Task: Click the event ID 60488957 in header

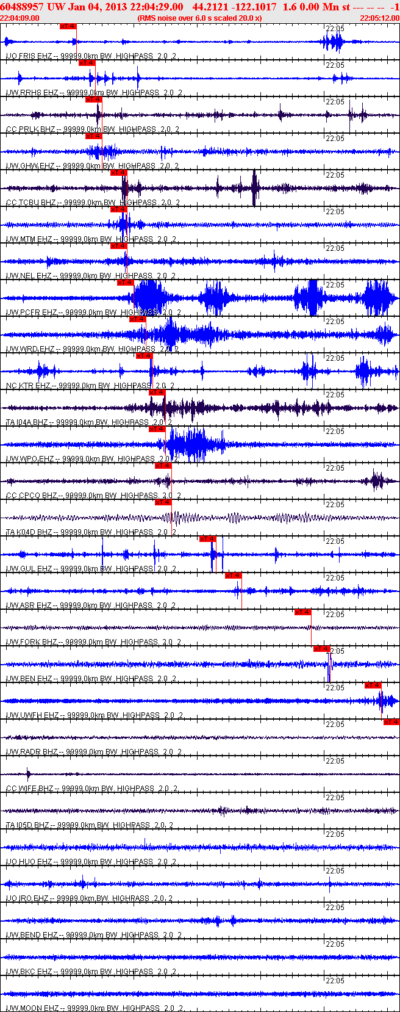Action: (22, 7)
